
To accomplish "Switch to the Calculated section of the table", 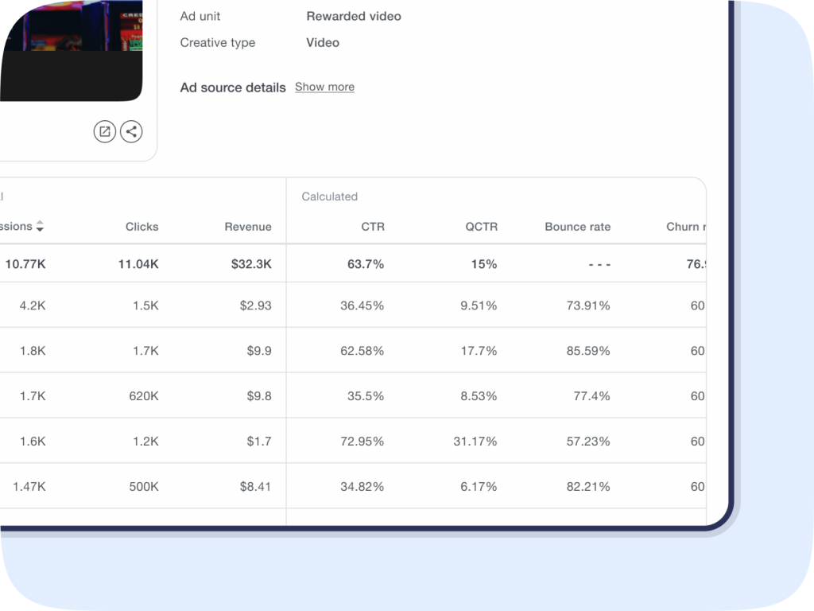I will (x=329, y=197).
